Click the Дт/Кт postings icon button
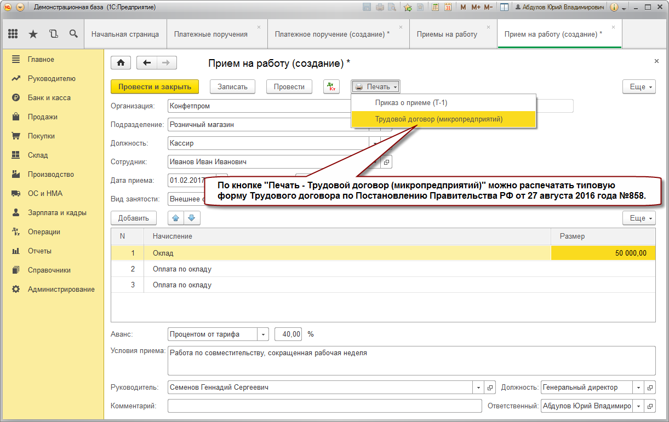 pyautogui.click(x=331, y=86)
